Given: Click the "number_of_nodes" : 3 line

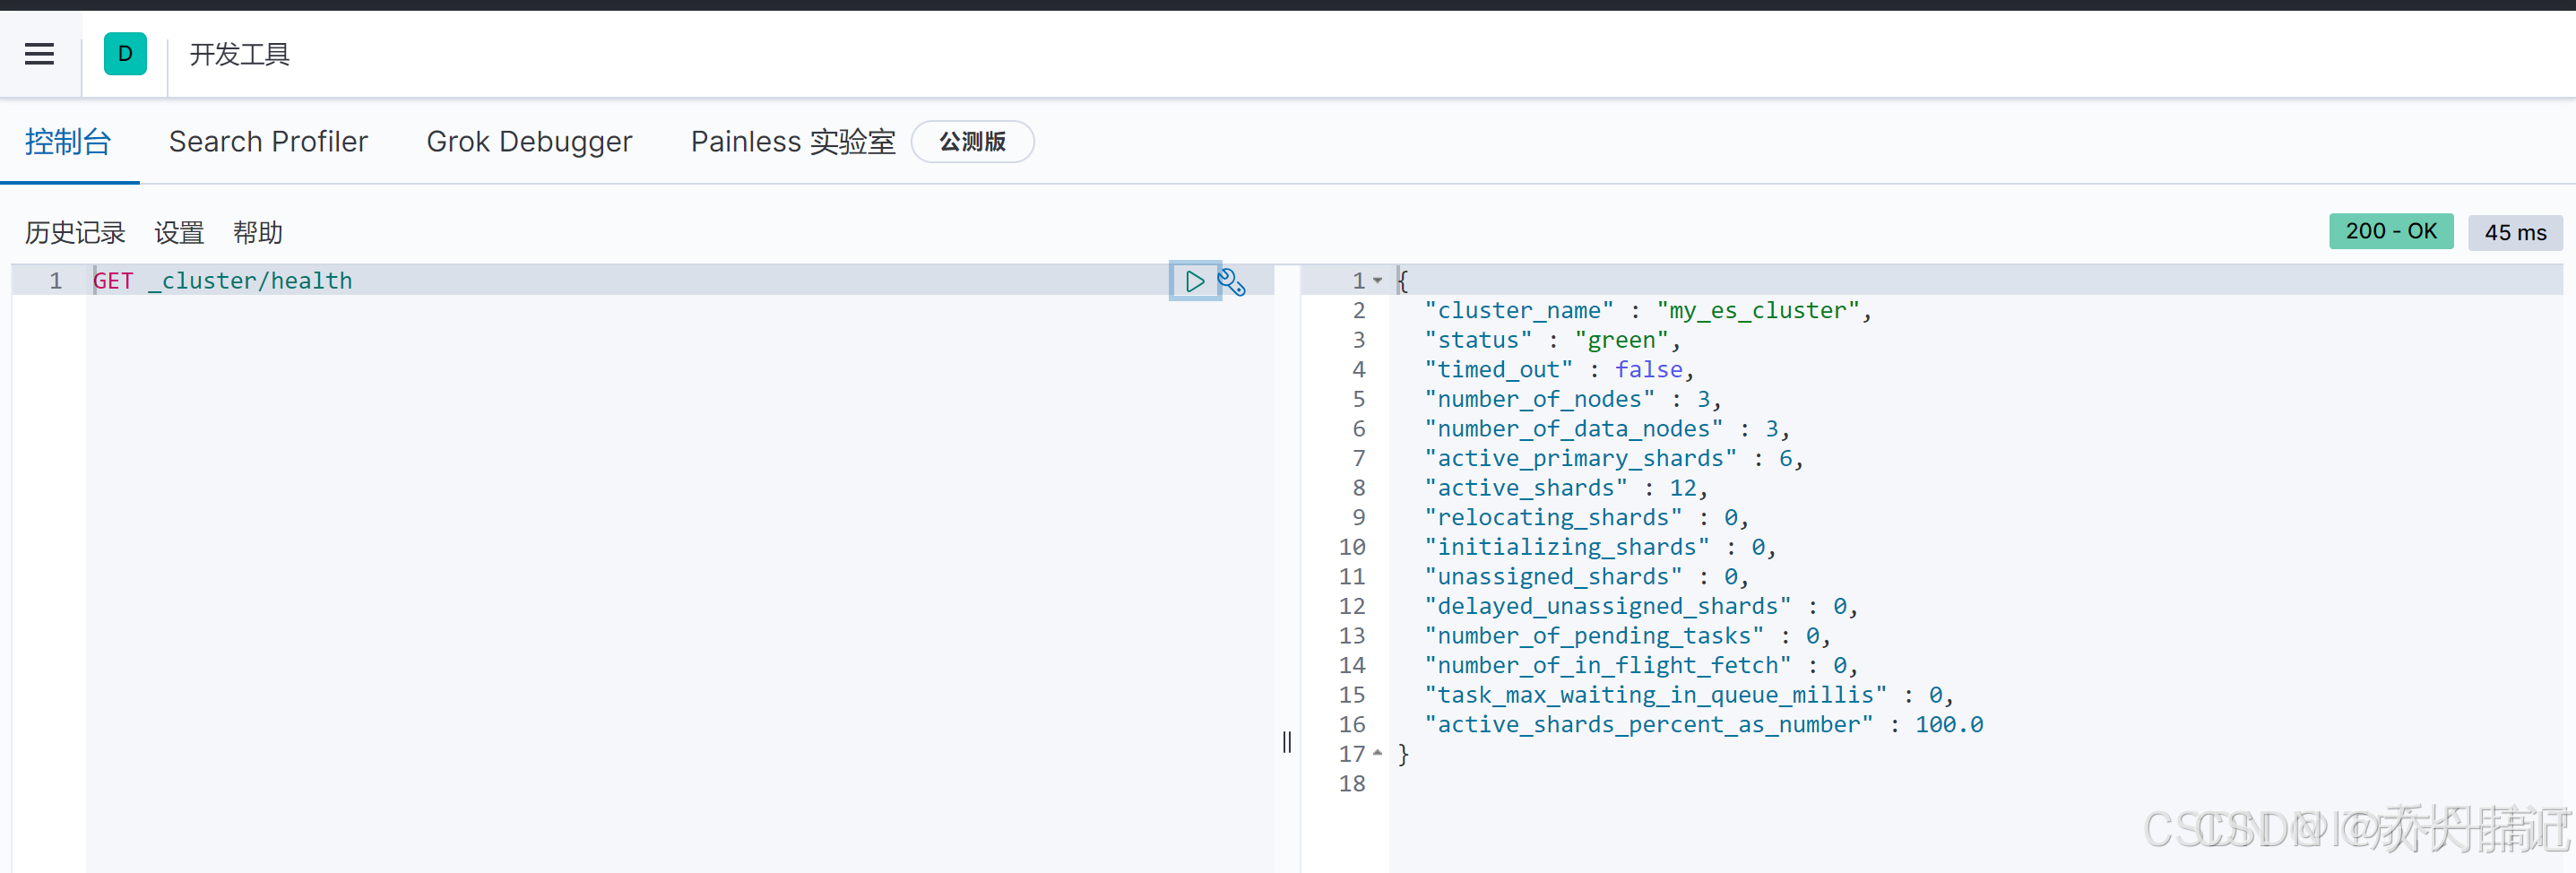Looking at the screenshot, I should coord(1572,399).
